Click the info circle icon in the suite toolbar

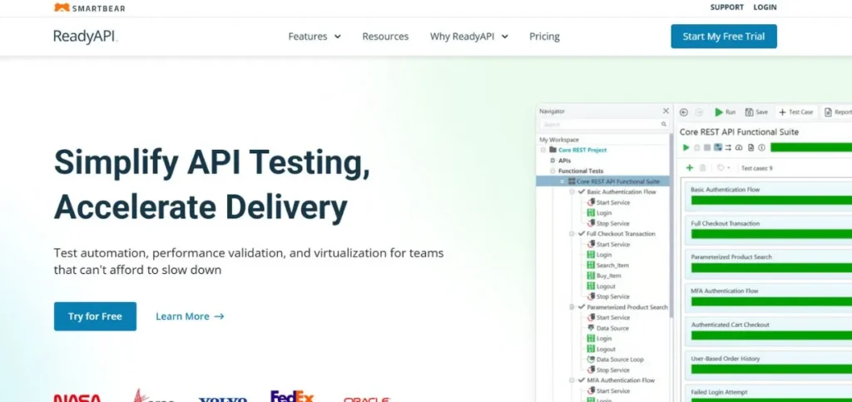coord(762,147)
